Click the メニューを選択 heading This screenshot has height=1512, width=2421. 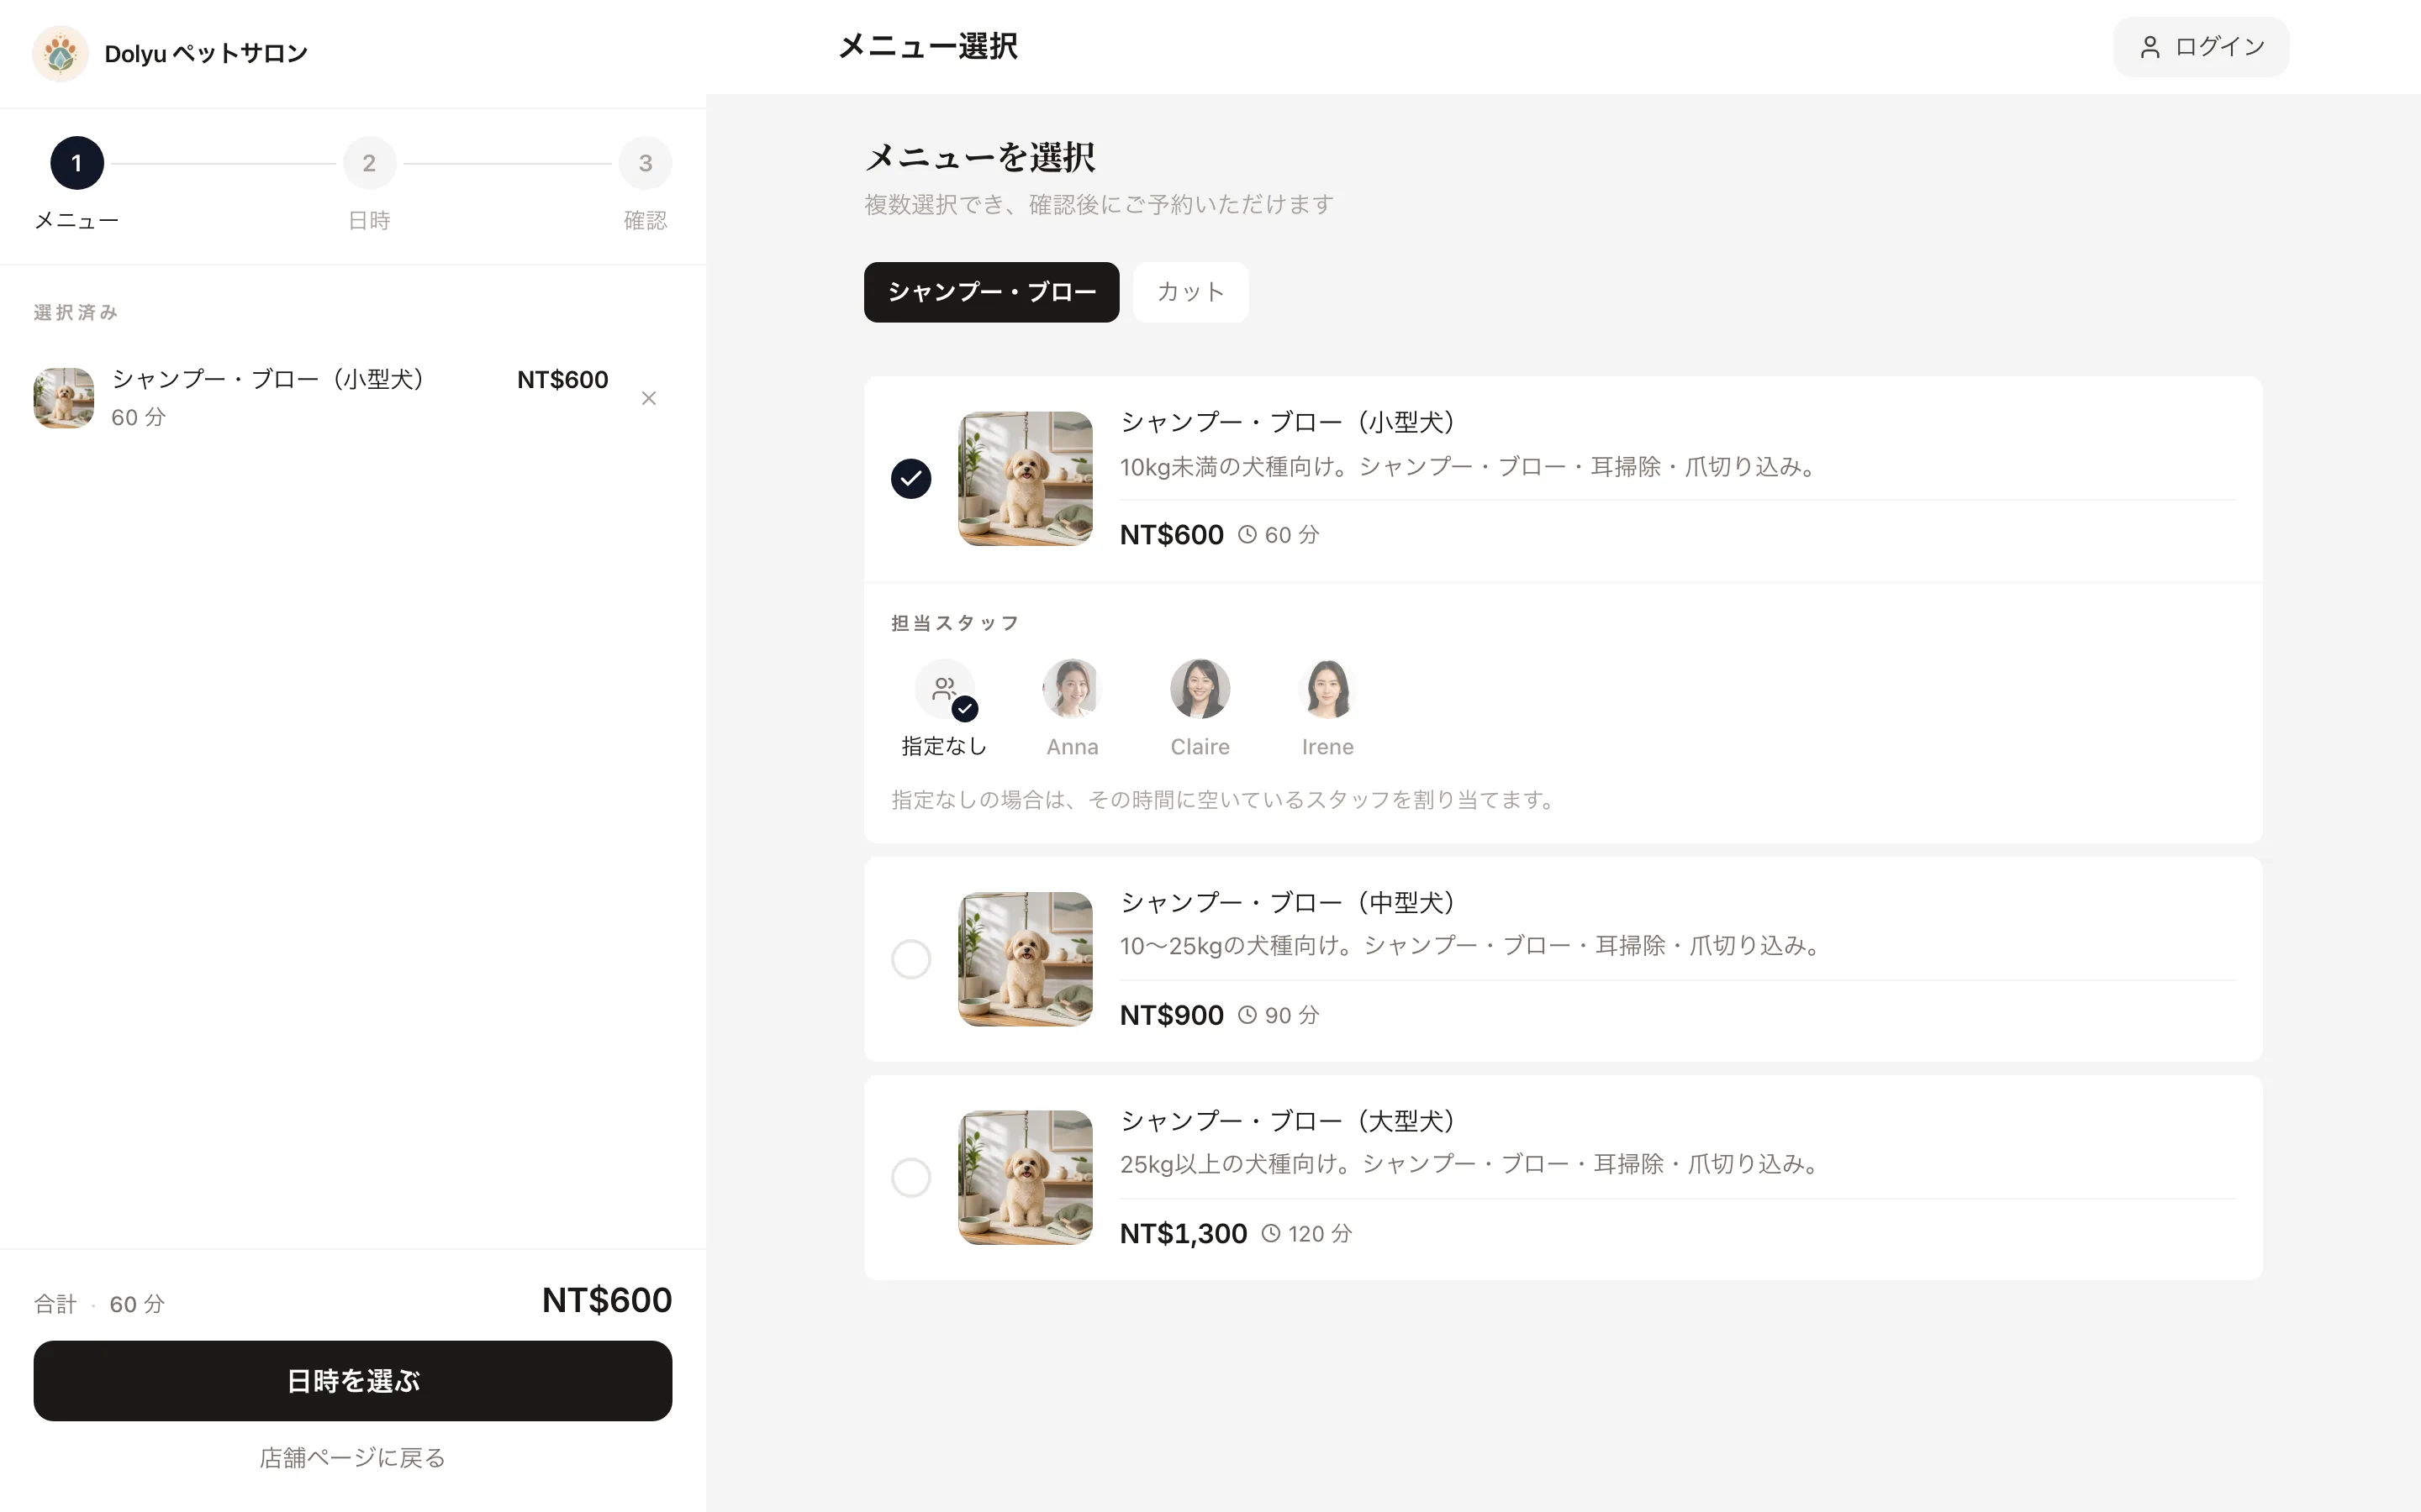click(979, 157)
